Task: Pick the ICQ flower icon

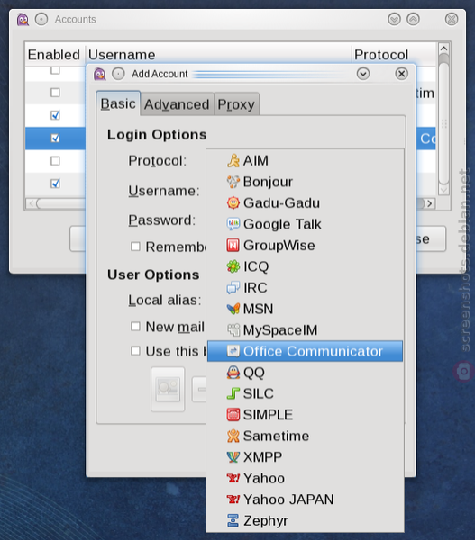Action: (233, 266)
